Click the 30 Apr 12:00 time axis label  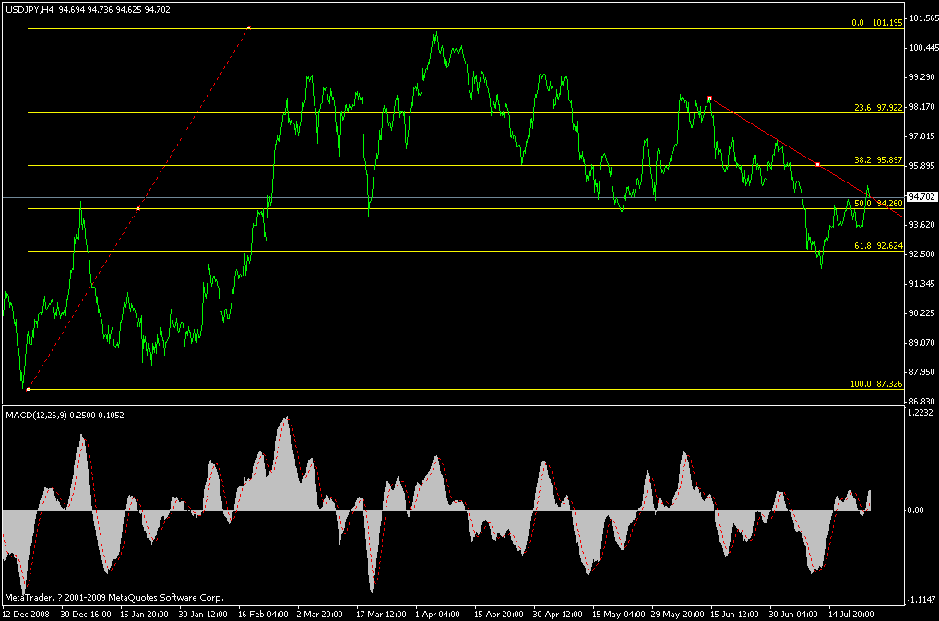[557, 614]
